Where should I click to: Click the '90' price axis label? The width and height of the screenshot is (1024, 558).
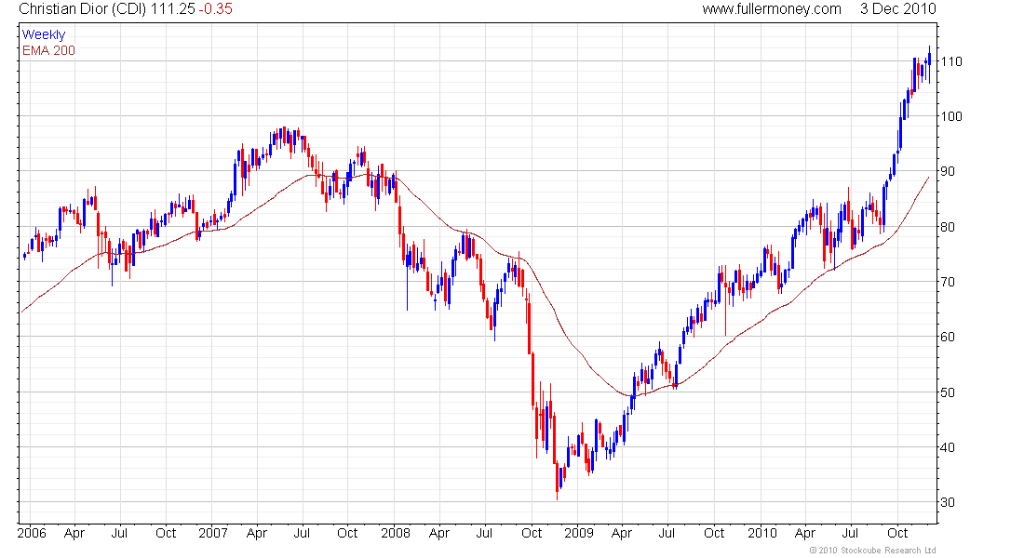click(948, 171)
